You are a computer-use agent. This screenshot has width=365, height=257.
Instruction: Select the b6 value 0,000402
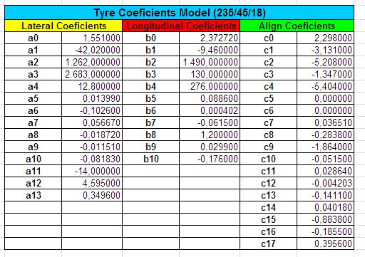pyautogui.click(x=210, y=110)
